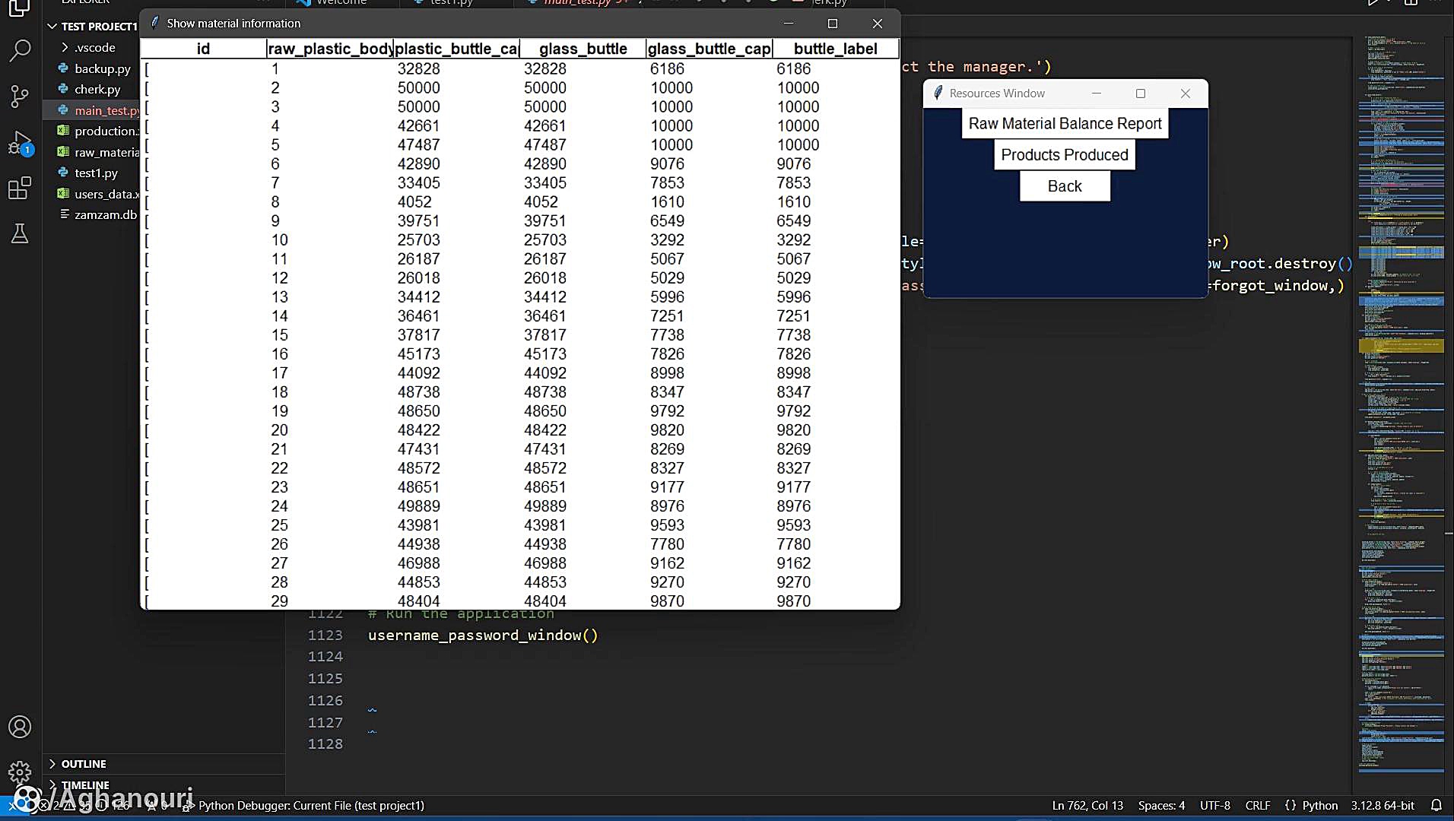This screenshot has height=821, width=1454.
Task: Minimize the Resources Window
Action: point(1097,93)
